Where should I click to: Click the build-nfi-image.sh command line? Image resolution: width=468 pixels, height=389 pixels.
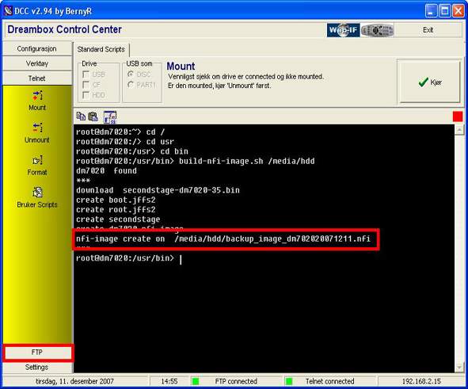[x=196, y=161]
